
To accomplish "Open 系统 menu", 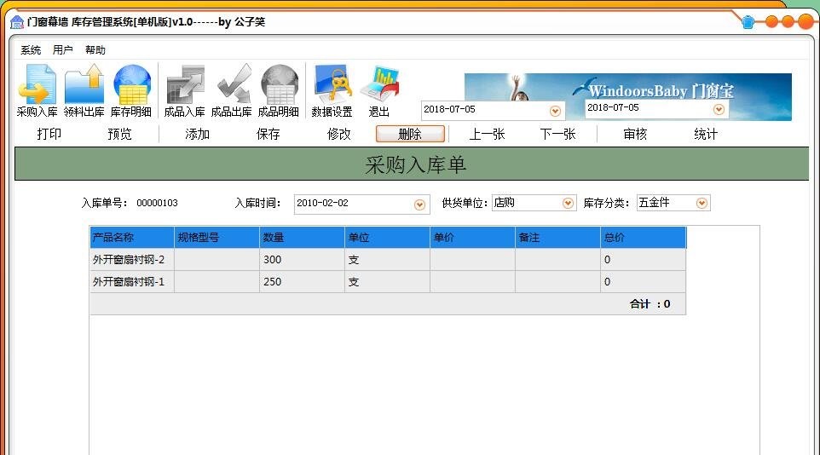I will point(31,50).
